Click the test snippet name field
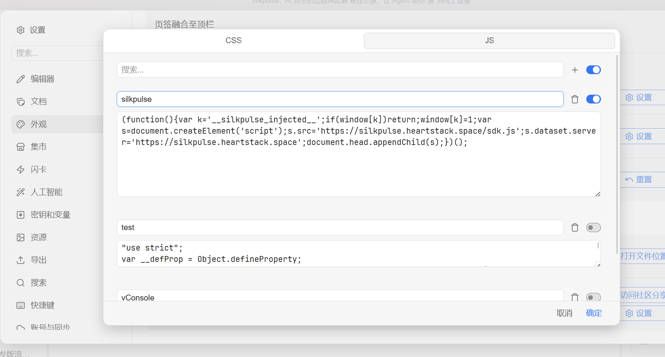 340,228
